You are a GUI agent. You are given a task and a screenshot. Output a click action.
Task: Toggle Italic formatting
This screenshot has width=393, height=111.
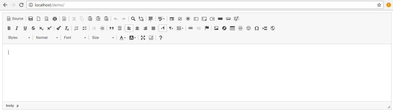coord(17,28)
